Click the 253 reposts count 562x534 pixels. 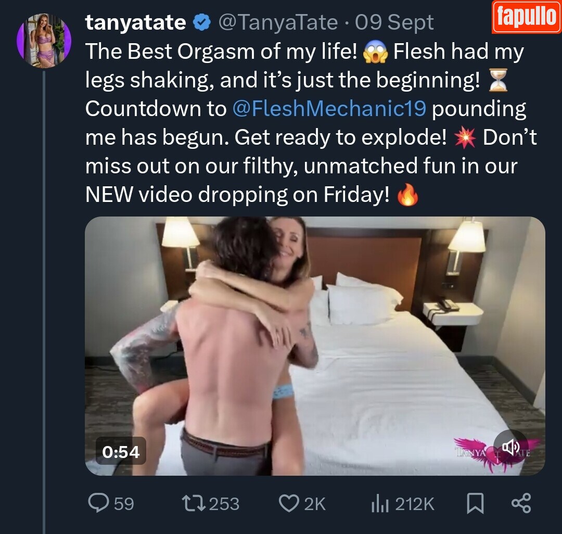[224, 504]
